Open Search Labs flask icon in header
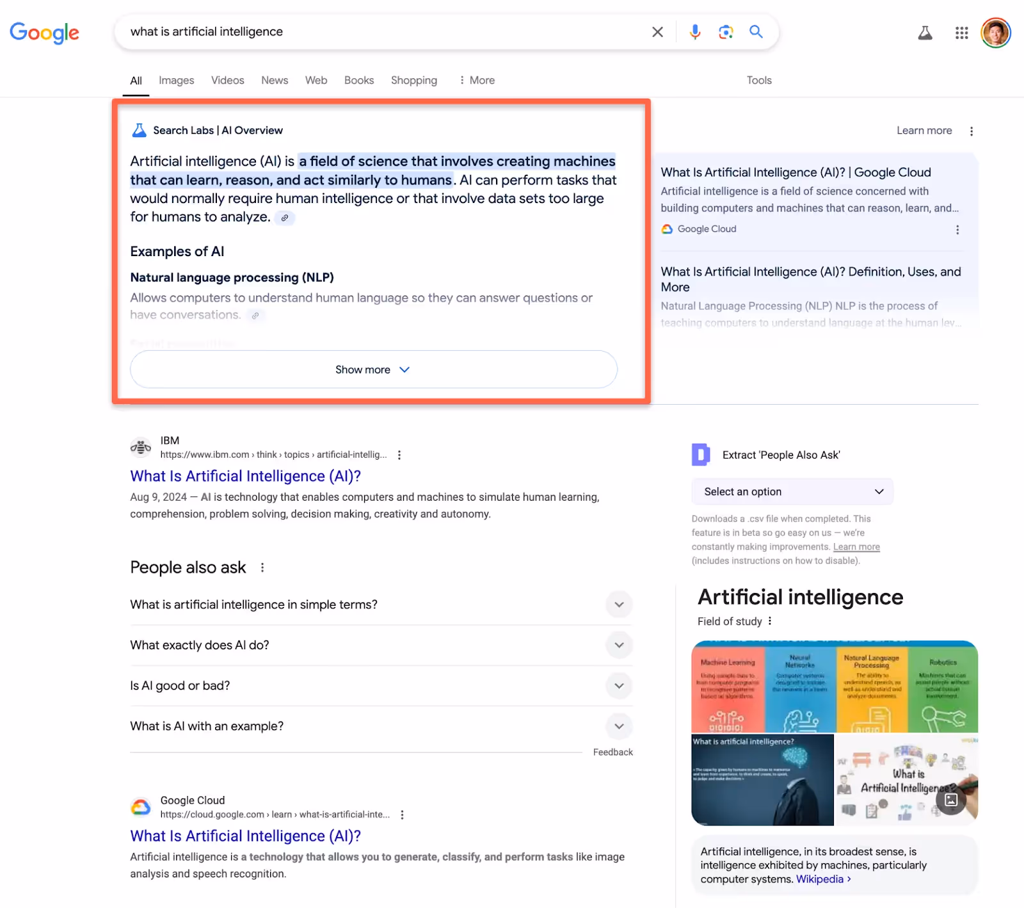The width and height of the screenshot is (1024, 908). 925,33
